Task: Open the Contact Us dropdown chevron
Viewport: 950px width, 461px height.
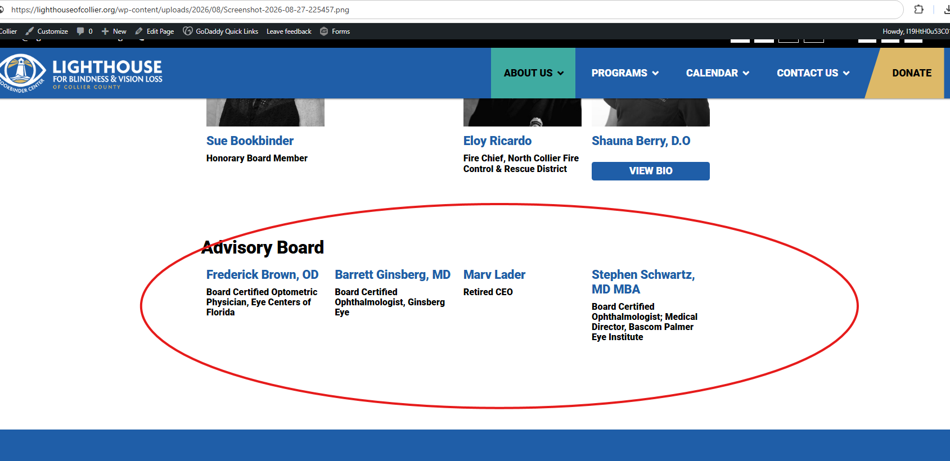Action: pos(846,73)
